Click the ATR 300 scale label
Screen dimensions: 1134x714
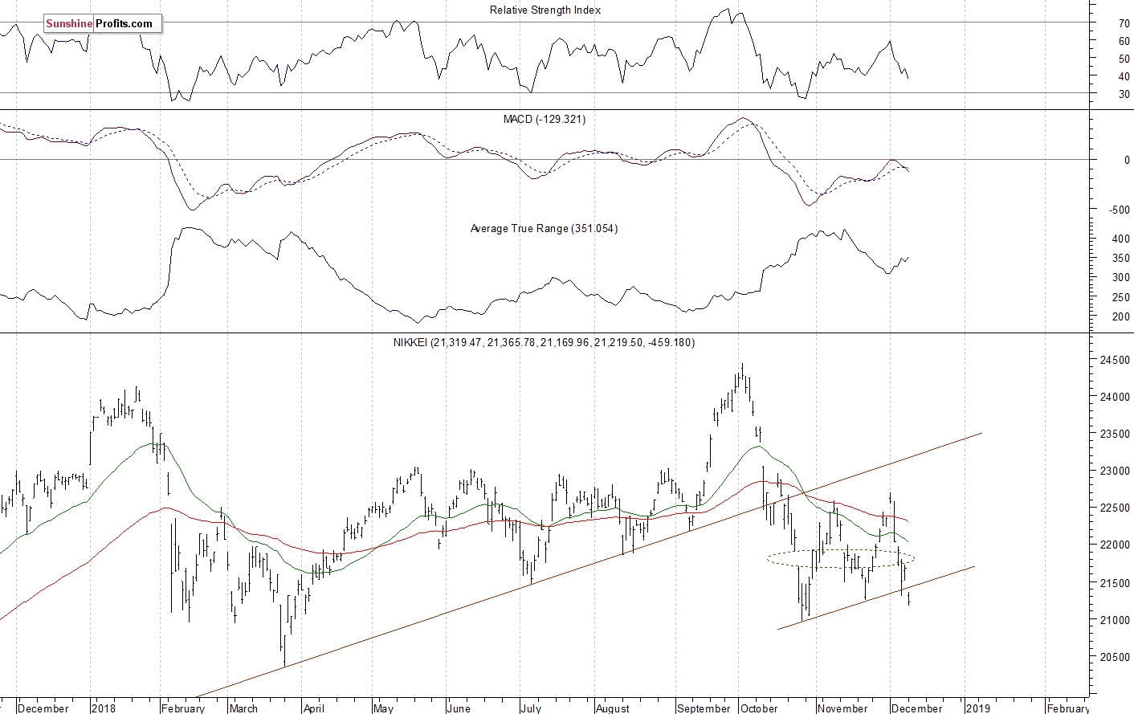1121,278
